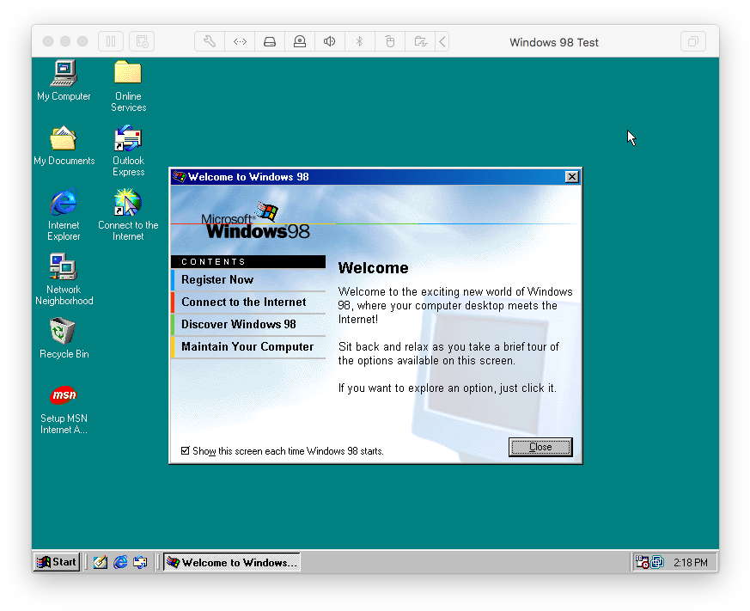Click the VM tools tray icon beside clock
Image resolution: width=750 pixels, height=611 pixels.
point(657,562)
